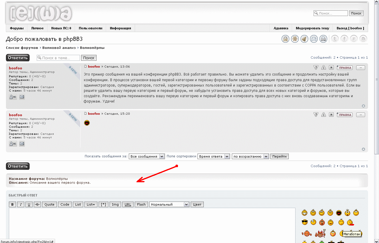The image size is (379, 243).
Task: Toggle underline formatting button
Action: [29, 204]
